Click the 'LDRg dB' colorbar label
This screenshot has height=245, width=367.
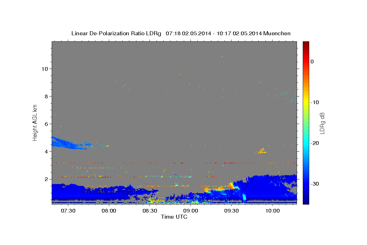(322, 123)
